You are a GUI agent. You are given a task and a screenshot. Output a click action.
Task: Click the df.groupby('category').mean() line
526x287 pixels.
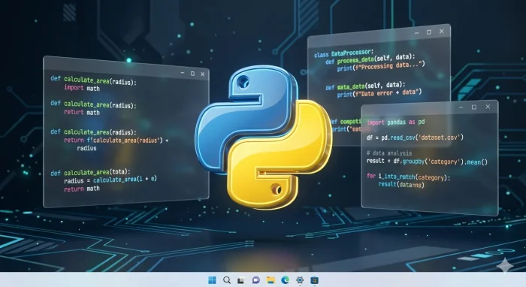coord(427,162)
